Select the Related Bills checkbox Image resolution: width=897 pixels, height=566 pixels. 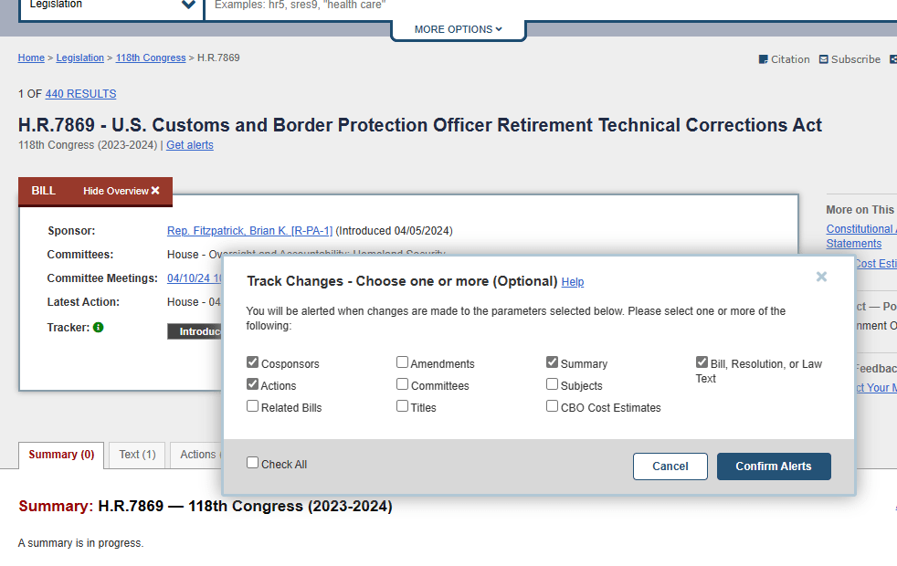(253, 406)
